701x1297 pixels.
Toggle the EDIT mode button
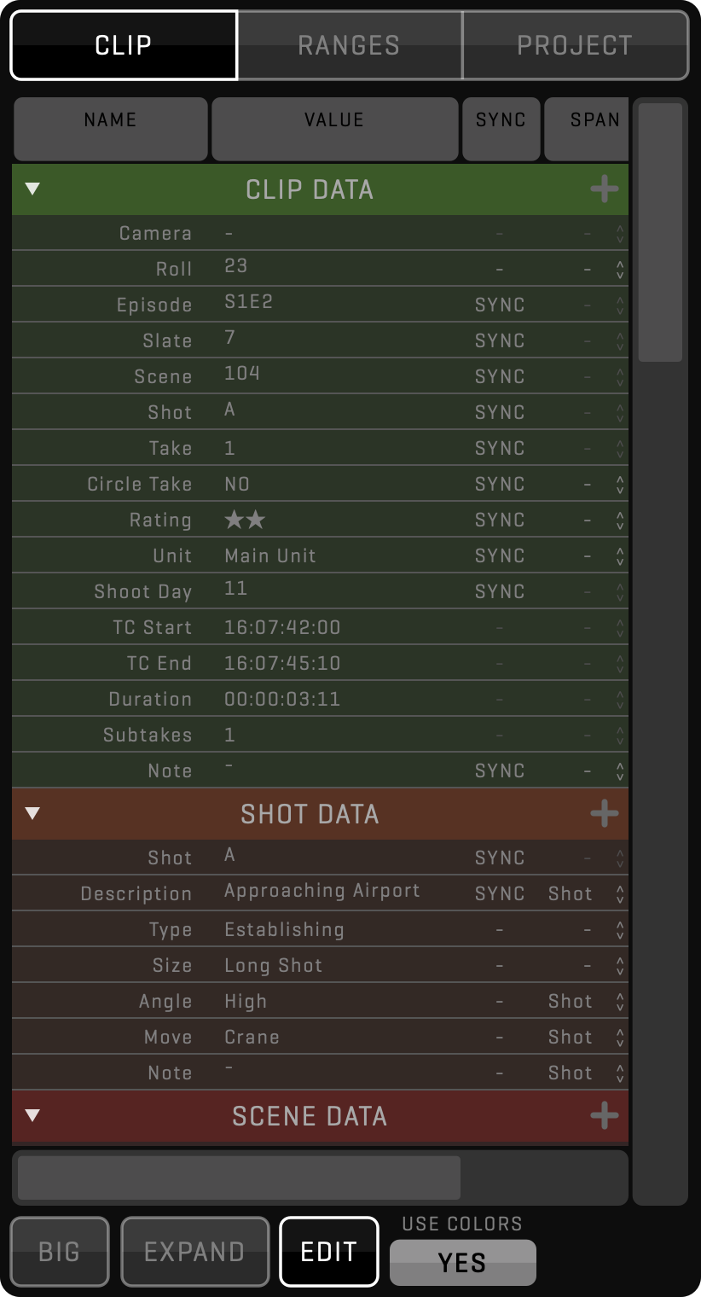click(328, 1251)
